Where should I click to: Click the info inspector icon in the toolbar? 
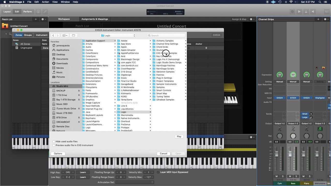[x=38, y=12]
